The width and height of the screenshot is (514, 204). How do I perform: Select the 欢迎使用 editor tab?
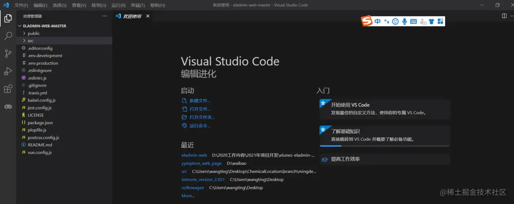(x=132, y=16)
